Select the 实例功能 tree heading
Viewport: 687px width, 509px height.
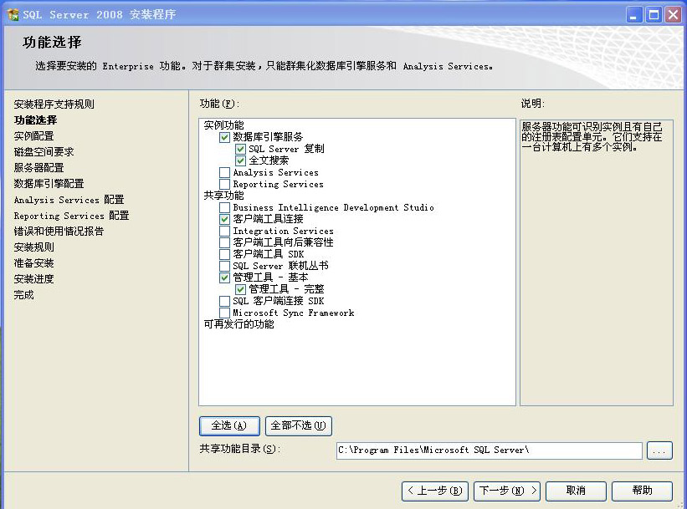click(223, 125)
